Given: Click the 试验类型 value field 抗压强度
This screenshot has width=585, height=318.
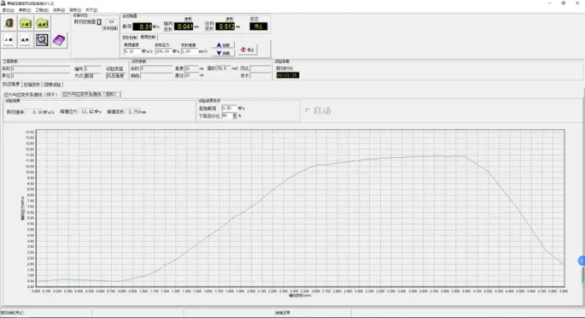Looking at the screenshot, I should pos(115,76).
